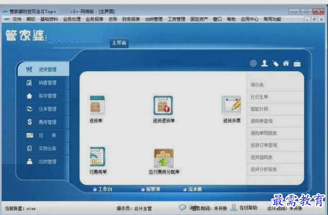Viewport: 328px width, 215px height.
Task: Open 进货趋势表 in the right list
Action: tap(275, 157)
